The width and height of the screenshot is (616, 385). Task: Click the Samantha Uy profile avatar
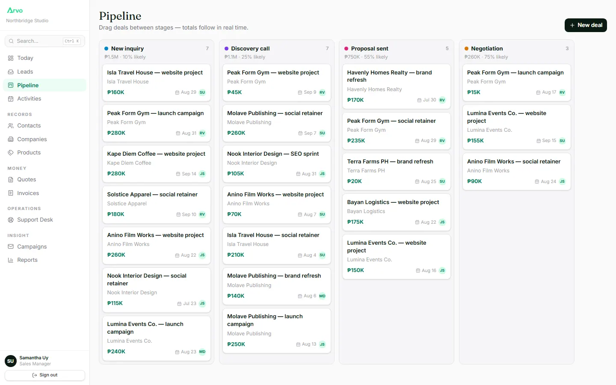(x=11, y=361)
